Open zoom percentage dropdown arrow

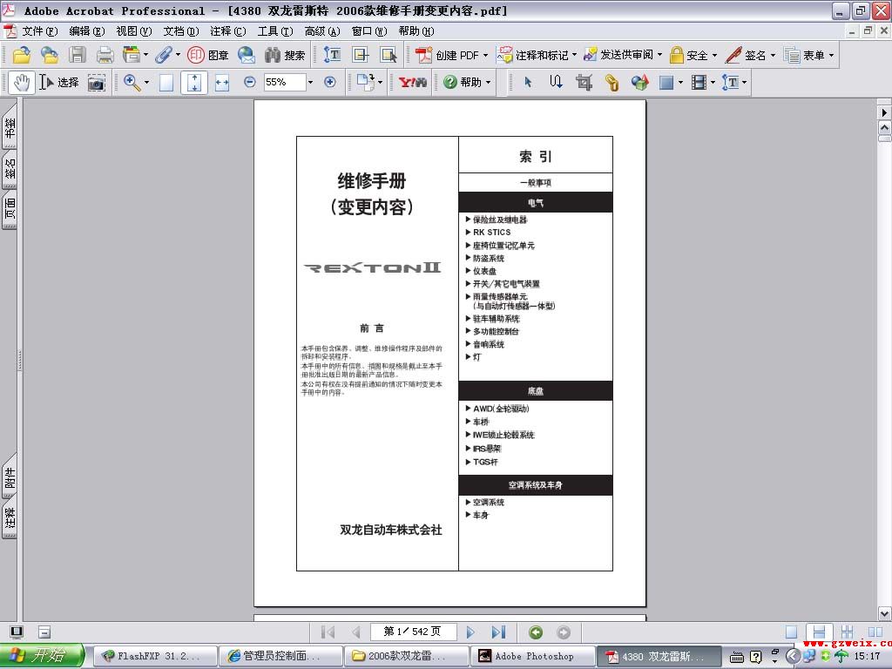coord(310,83)
